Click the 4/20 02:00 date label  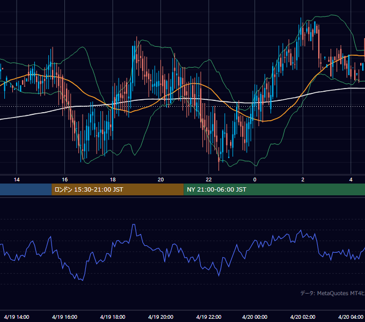(303, 317)
